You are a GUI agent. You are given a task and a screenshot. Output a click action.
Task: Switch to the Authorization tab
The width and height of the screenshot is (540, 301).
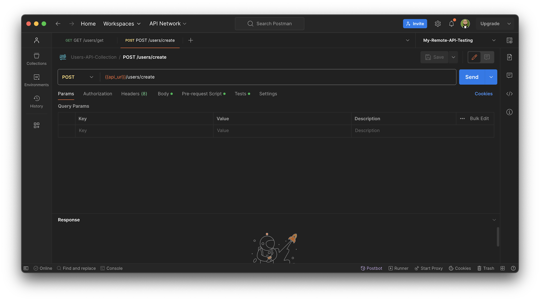(x=97, y=94)
